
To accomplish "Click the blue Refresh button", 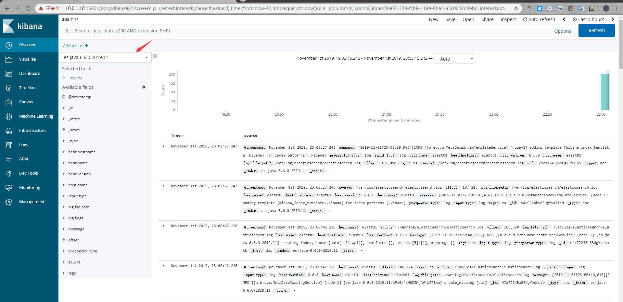I will 596,30.
